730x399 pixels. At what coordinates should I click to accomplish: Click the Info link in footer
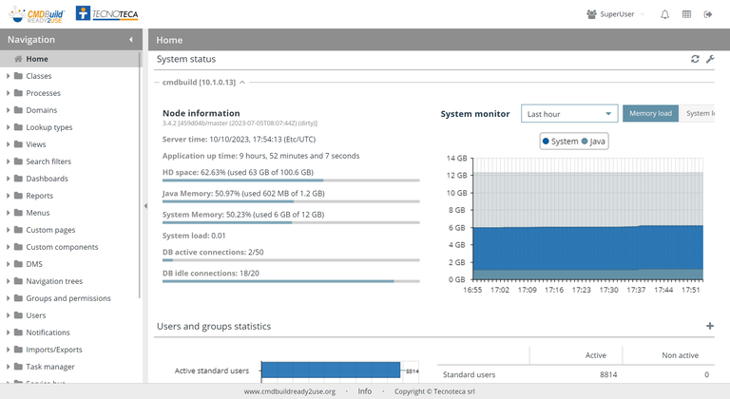click(365, 391)
